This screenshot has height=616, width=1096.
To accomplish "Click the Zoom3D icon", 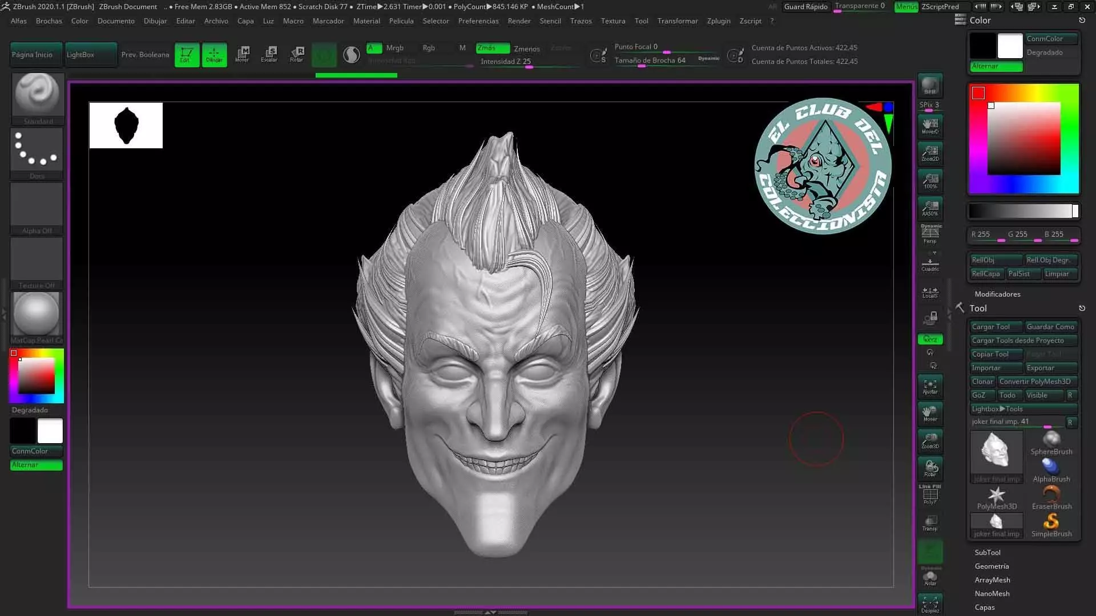I will tap(930, 441).
